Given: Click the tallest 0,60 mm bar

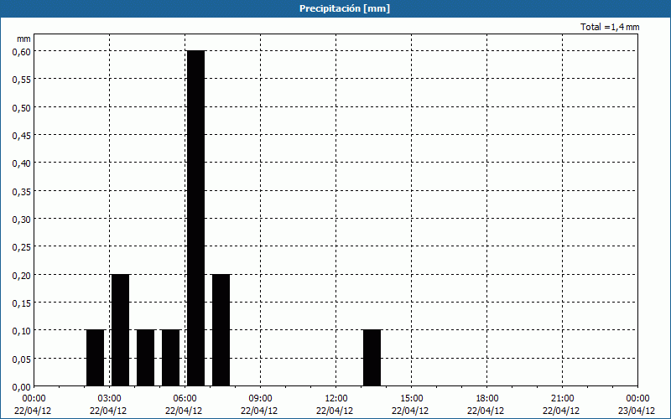Looking at the screenshot, I should [196, 219].
